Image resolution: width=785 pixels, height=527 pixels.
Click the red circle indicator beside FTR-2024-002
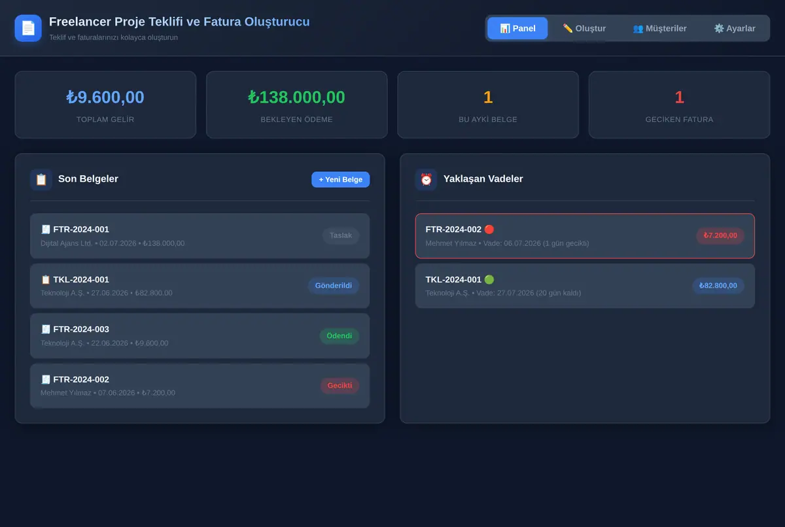pyautogui.click(x=489, y=229)
